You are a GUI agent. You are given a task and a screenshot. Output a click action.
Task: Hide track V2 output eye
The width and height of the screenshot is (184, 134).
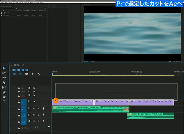click(34, 95)
